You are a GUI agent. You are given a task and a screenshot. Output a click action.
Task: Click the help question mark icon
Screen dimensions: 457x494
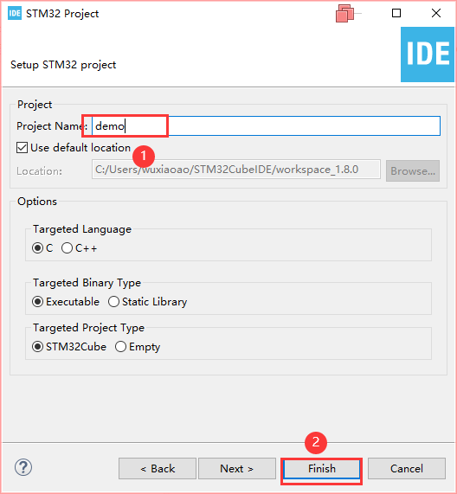click(23, 467)
